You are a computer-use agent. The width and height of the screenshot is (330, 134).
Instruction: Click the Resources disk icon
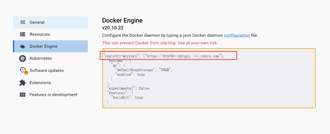[x=23, y=34]
